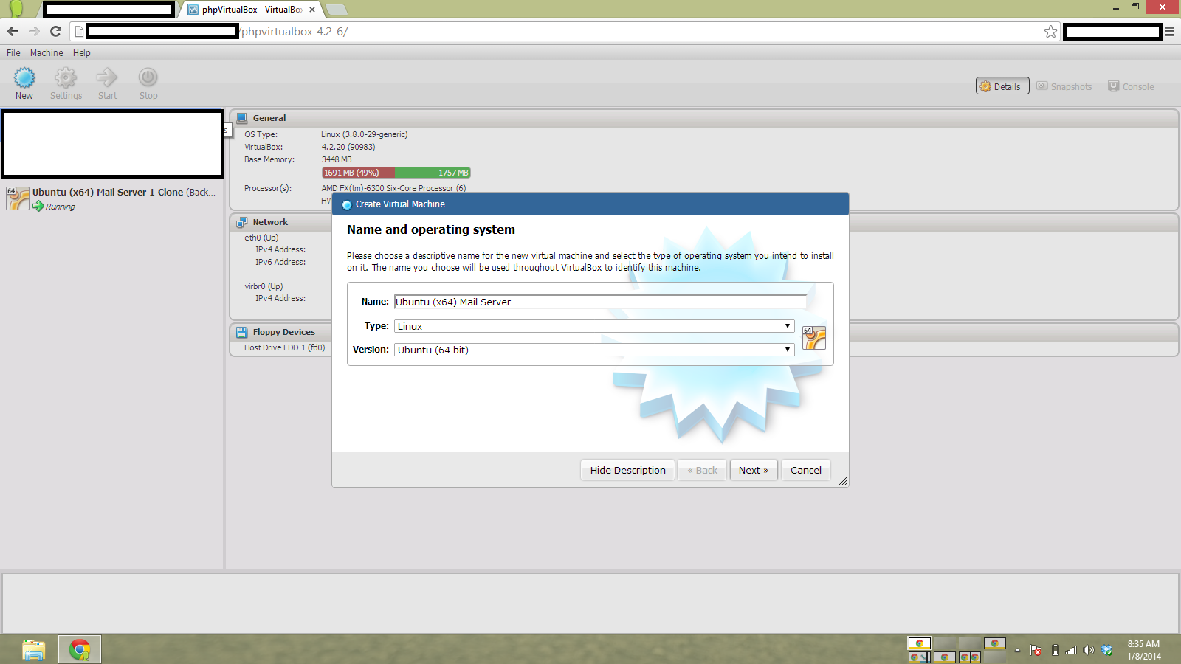This screenshot has height=664, width=1181.
Task: Open the Help menu
Action: pyautogui.click(x=81, y=52)
